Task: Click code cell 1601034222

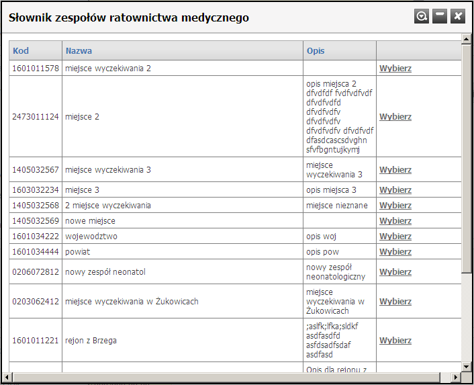Action: pyautogui.click(x=36, y=237)
